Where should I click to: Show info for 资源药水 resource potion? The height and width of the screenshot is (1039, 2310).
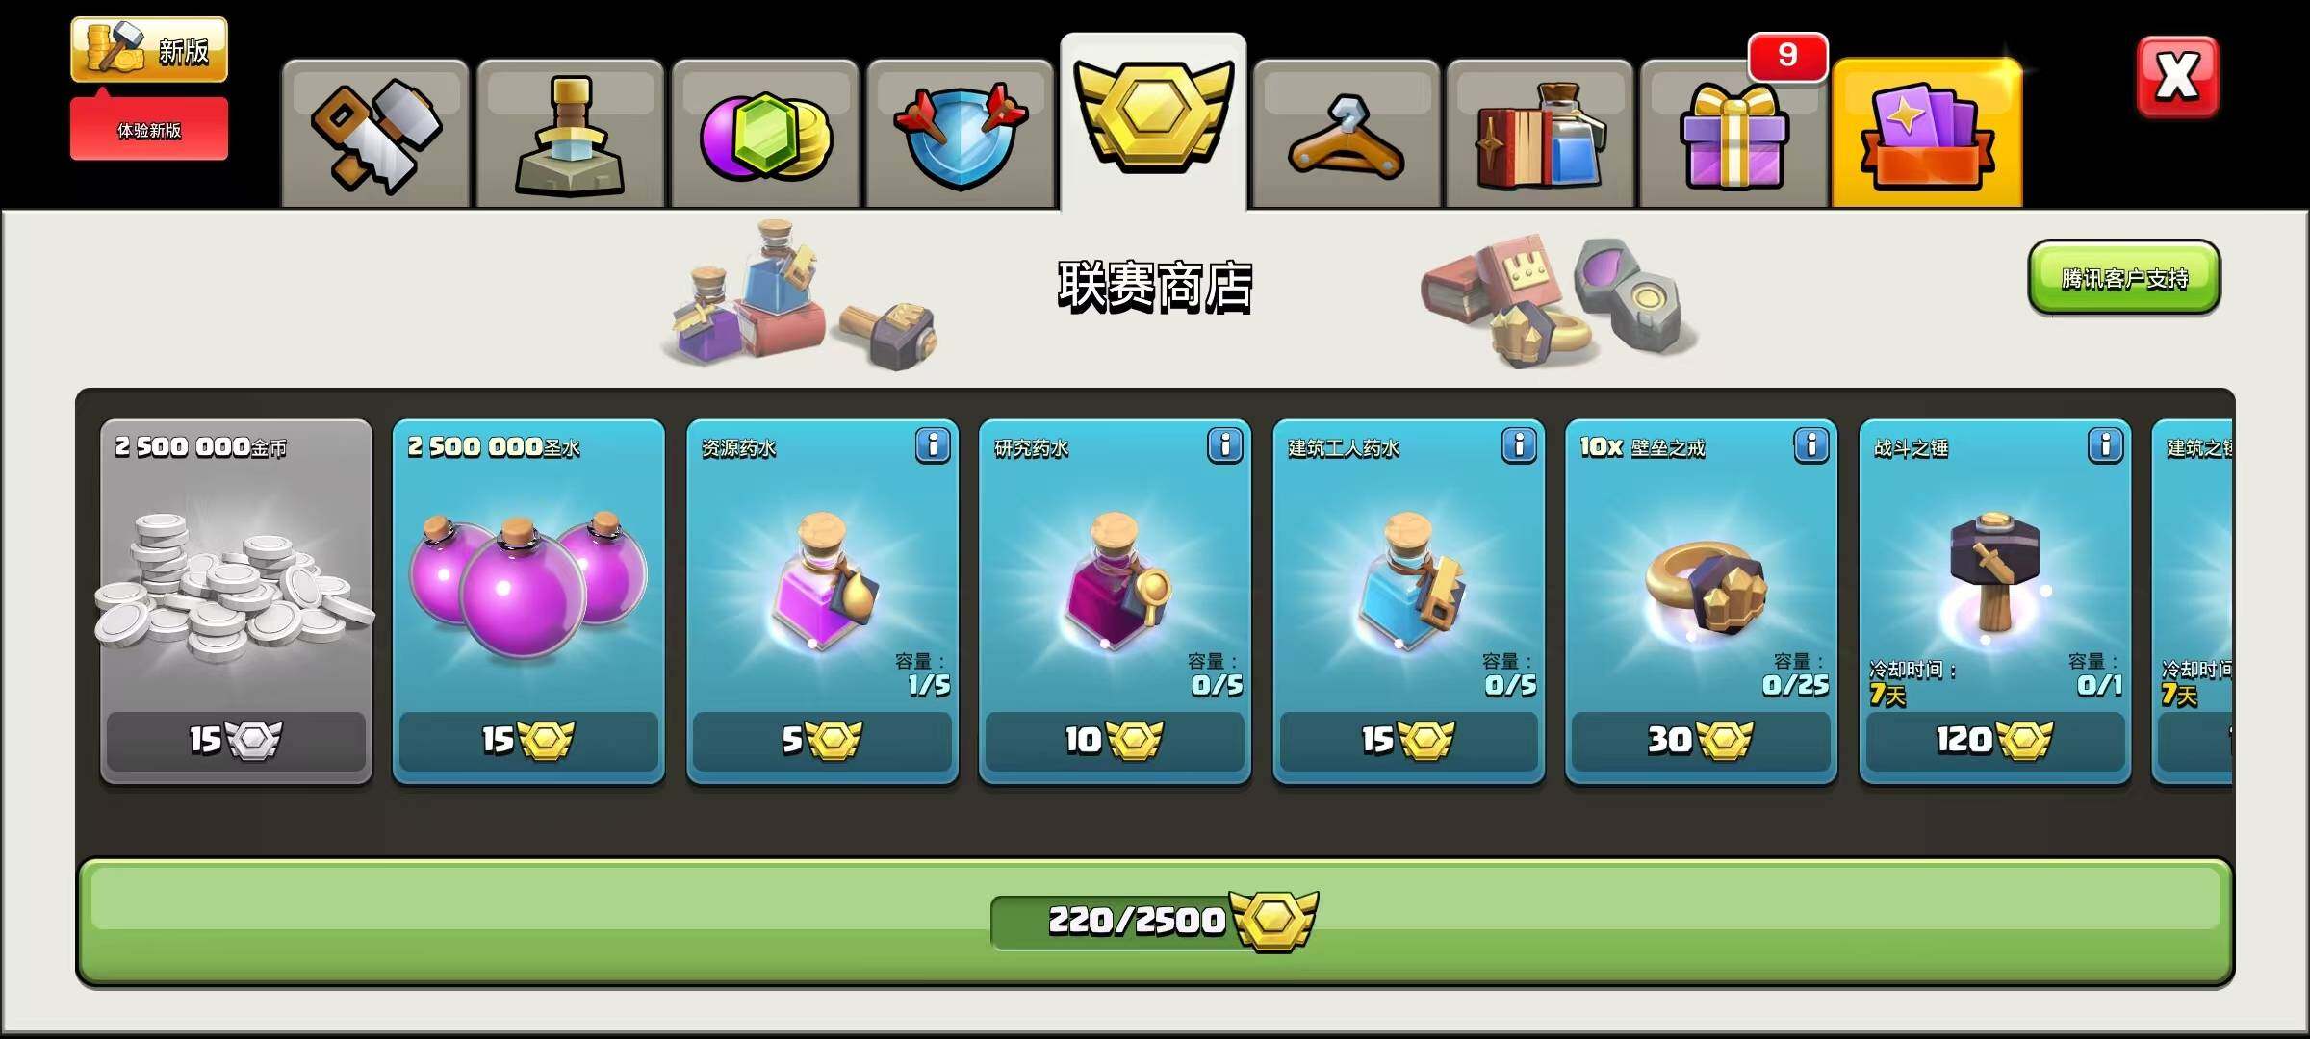933,445
